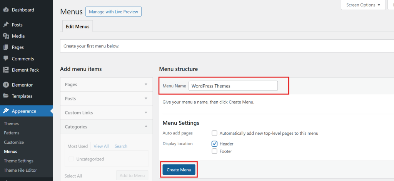Switch to the View All categories tab
Screen dimensions: 394x181
point(101,146)
